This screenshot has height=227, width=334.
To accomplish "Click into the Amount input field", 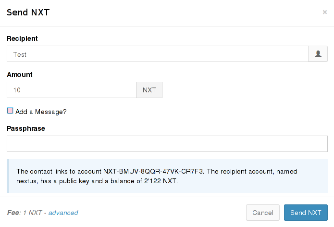I will [72, 90].
